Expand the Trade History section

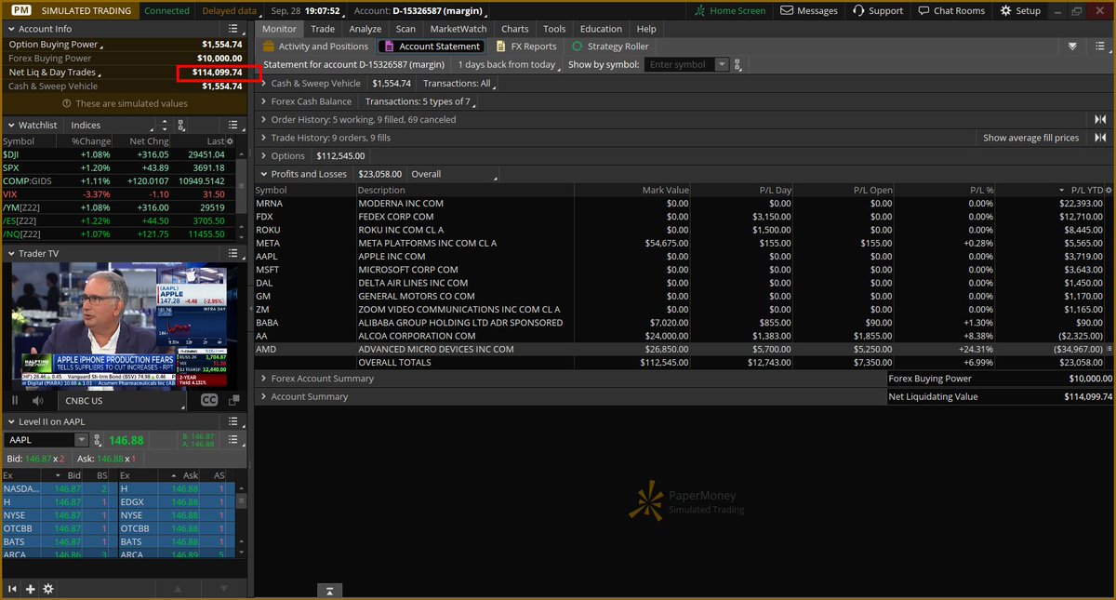[x=263, y=138]
